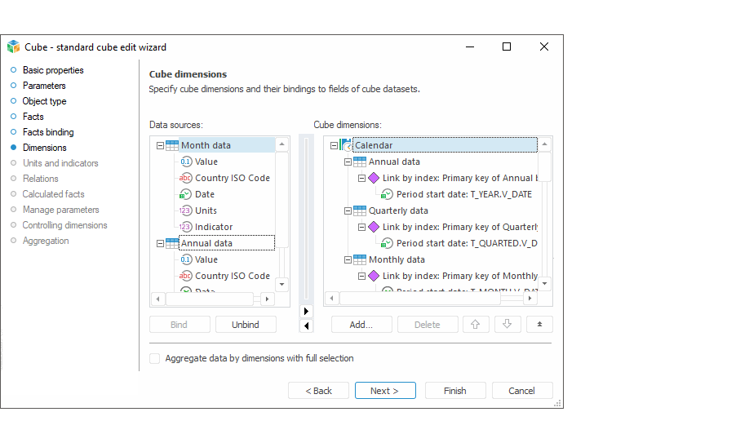Image resolution: width=749 pixels, height=443 pixels.
Task: Click the Month data table icon
Action: pos(171,145)
